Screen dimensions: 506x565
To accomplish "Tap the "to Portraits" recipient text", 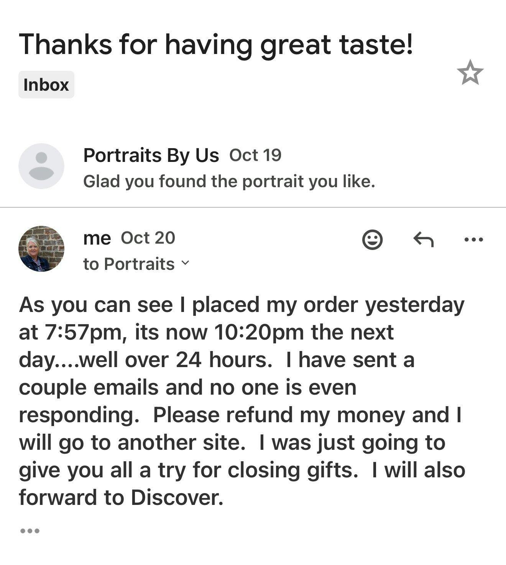I will 129,264.
